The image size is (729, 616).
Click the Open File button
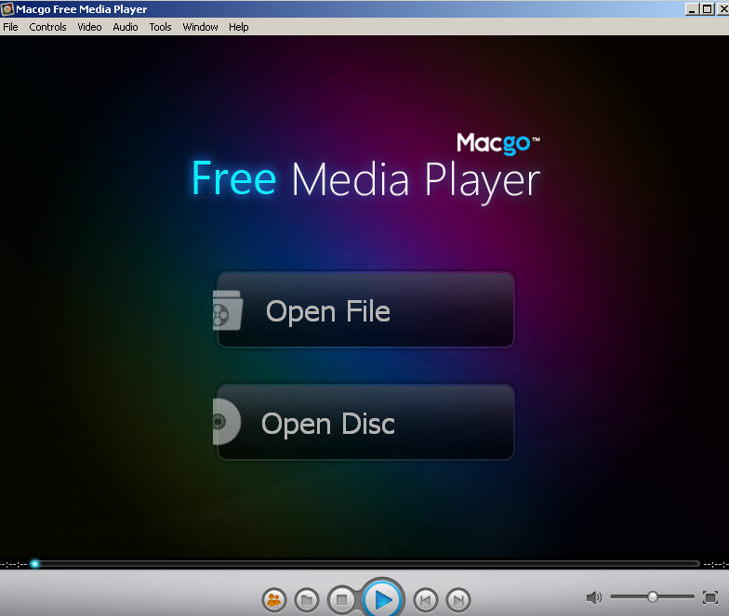click(365, 310)
